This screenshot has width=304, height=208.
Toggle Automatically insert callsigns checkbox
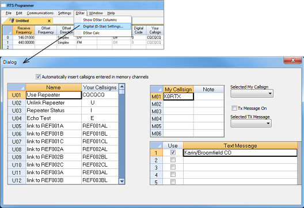[x=38, y=77]
